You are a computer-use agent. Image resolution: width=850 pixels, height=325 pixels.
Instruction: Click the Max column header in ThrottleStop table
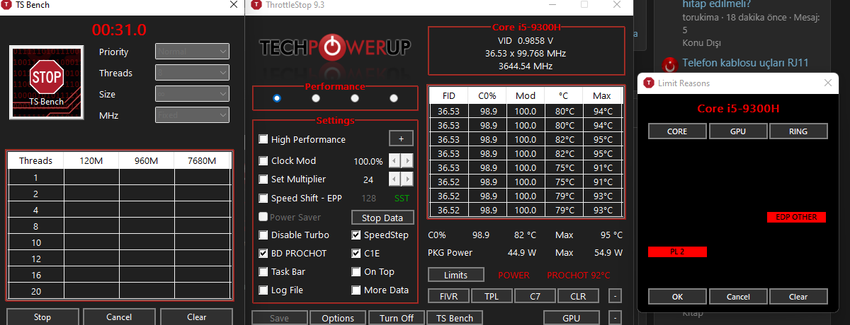[602, 95]
